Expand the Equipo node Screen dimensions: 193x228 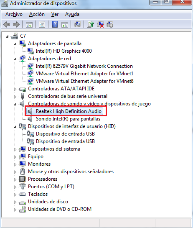click(15, 157)
